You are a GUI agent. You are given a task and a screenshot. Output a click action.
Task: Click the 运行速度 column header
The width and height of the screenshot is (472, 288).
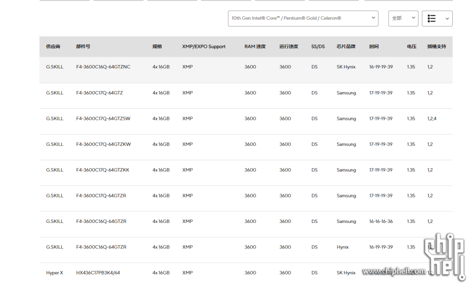tap(289, 47)
